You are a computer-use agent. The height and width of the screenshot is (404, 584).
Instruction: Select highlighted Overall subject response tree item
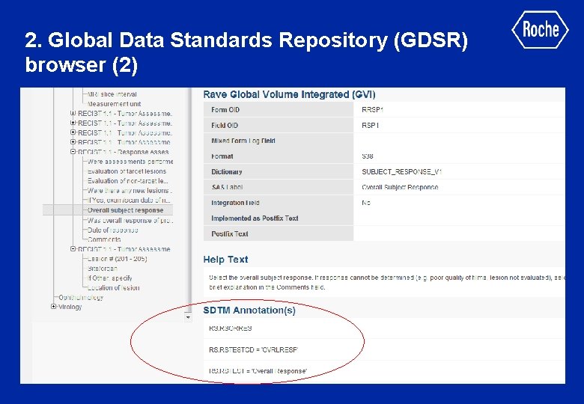pos(125,210)
